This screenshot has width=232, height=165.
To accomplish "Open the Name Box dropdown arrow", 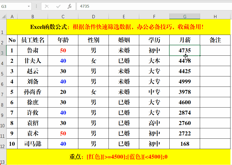I will point(29,6).
